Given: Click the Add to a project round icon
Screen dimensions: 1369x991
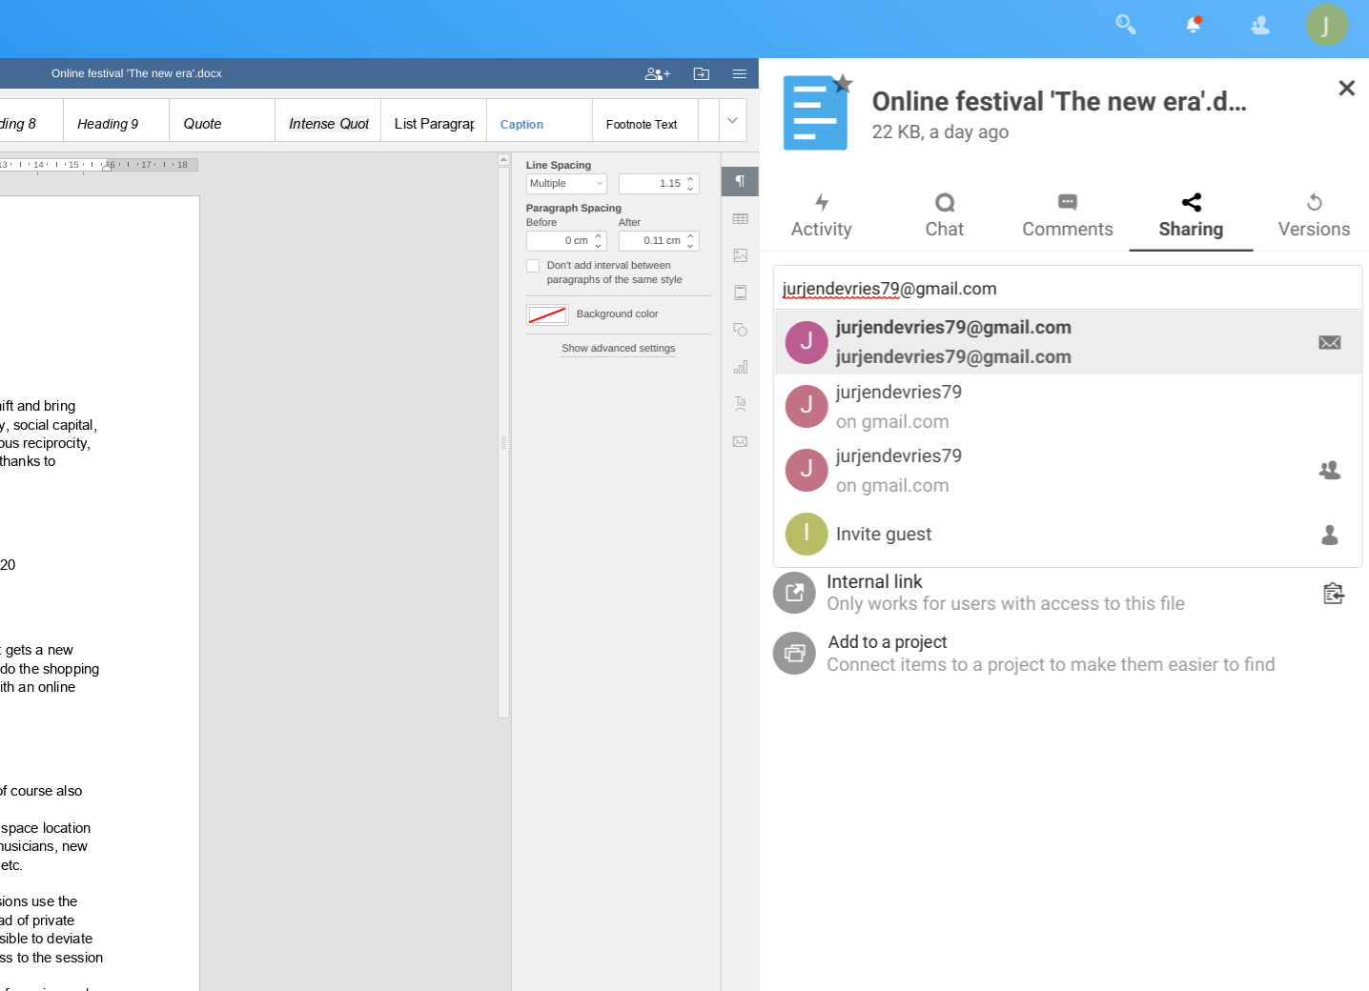Looking at the screenshot, I should pos(794,653).
